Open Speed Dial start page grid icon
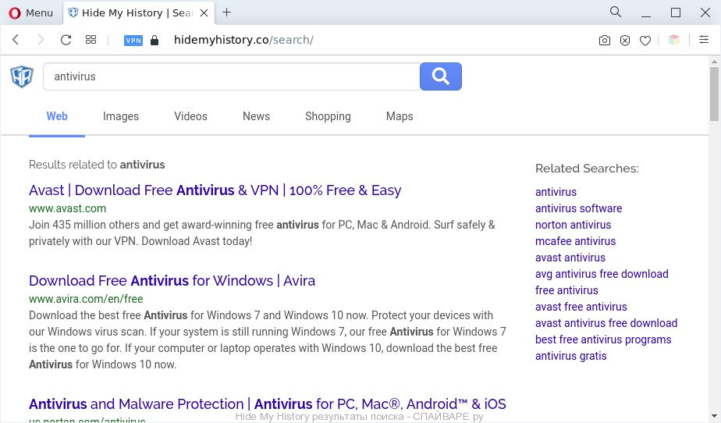This screenshot has height=423, width=721. [91, 40]
